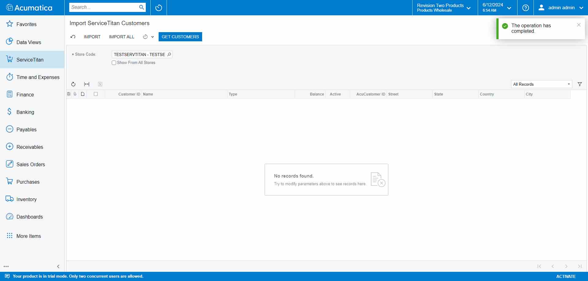Close the operation completed notification
The height and width of the screenshot is (281, 588).
(579, 25)
